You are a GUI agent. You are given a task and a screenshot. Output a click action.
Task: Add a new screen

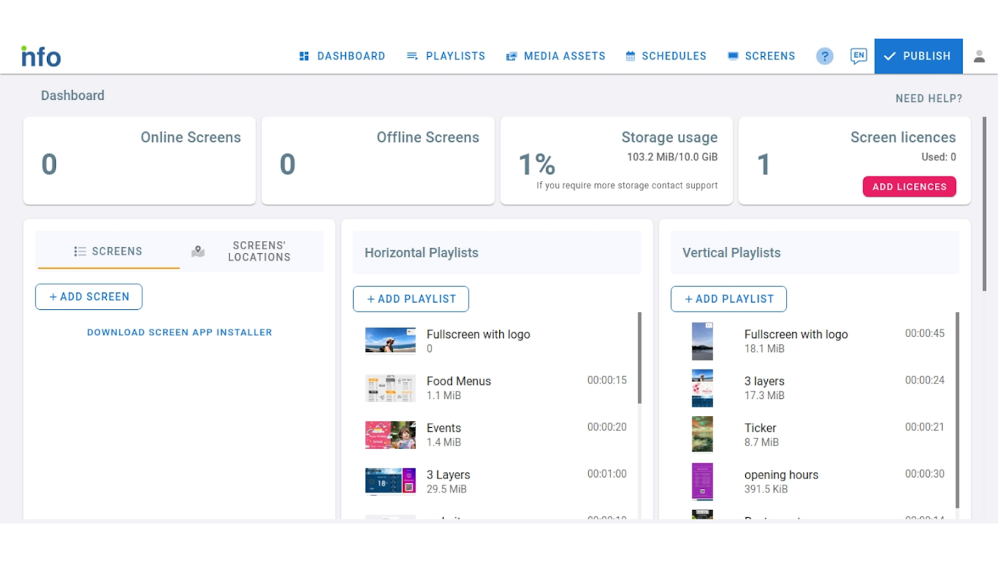(88, 296)
